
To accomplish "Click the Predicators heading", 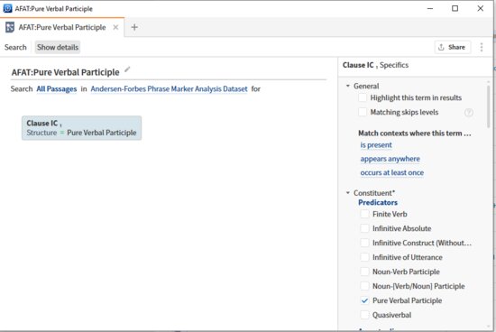I will coord(378,203).
